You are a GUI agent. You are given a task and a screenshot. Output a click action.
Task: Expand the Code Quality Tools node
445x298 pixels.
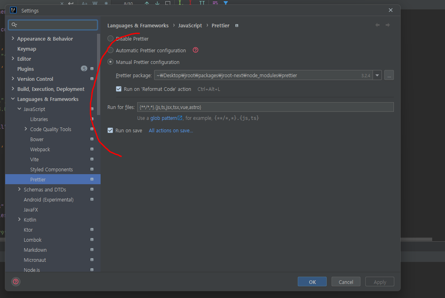click(26, 129)
